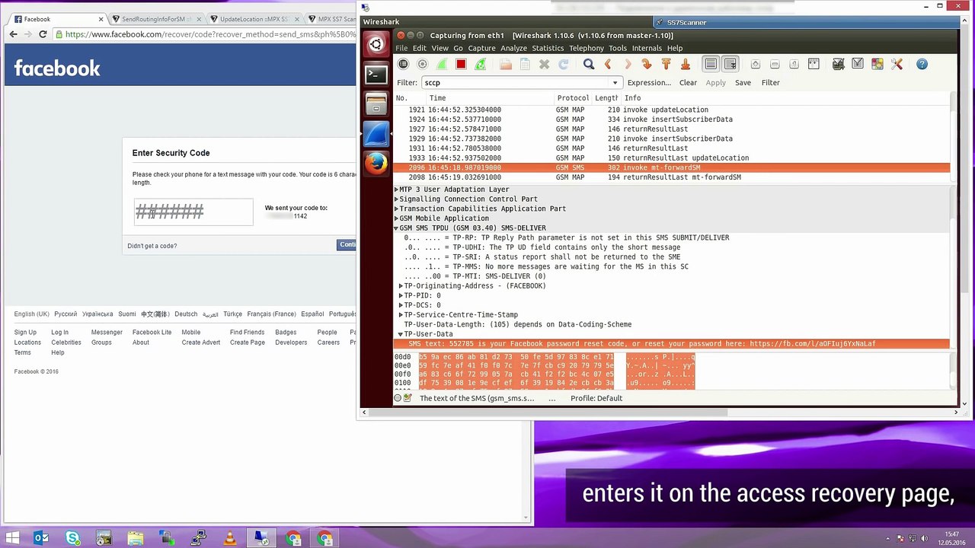Launch Firefox from the Ubuntu dock

376,164
